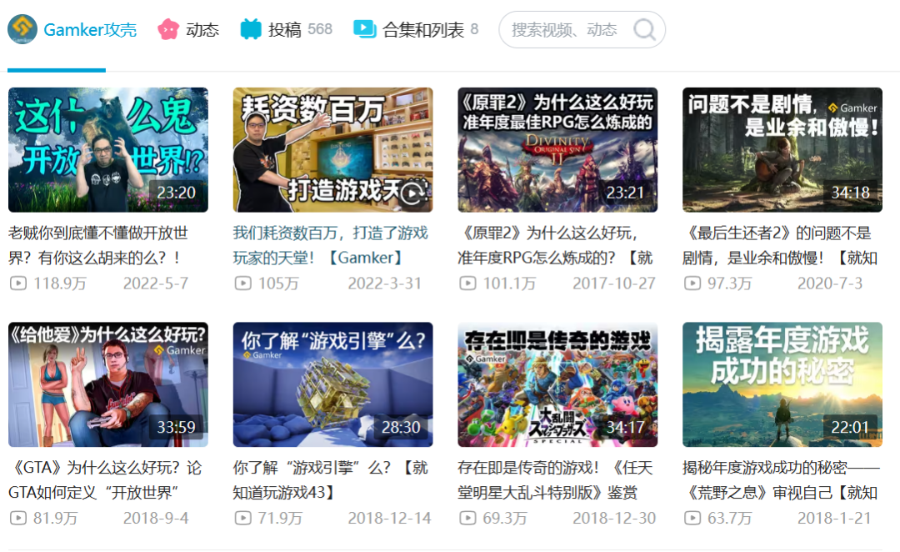Click the date 2020-7-3
This screenshot has height=552, width=900.
[x=830, y=284]
